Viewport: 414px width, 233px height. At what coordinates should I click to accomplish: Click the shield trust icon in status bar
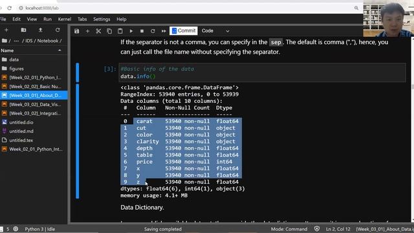pyautogui.click(x=317, y=228)
